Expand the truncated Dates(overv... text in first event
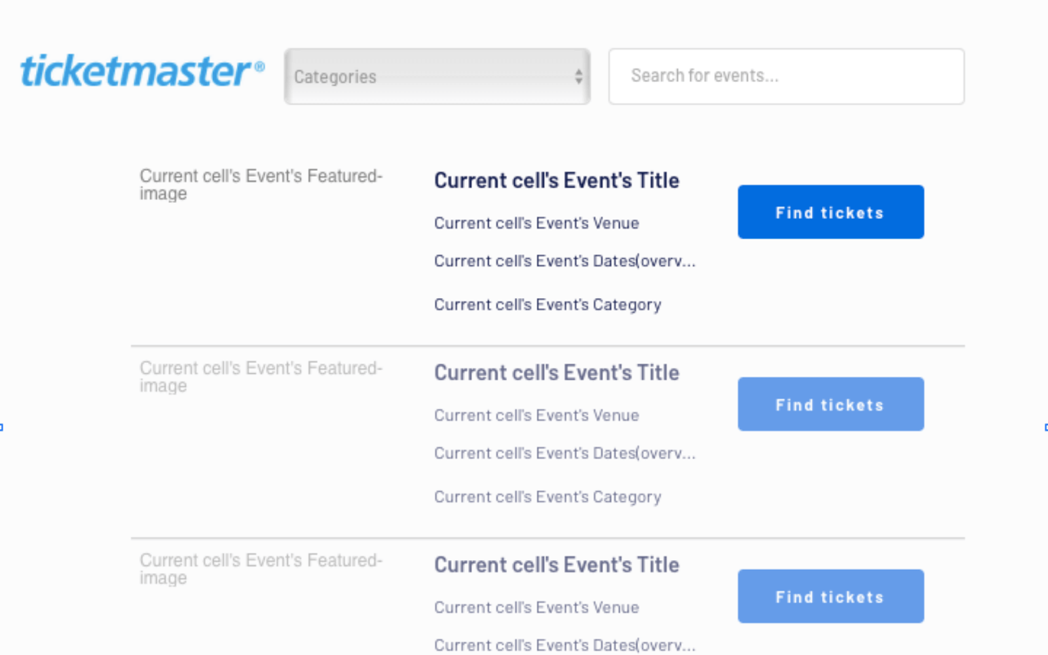Screen dimensions: 1048x655 pyautogui.click(x=565, y=261)
